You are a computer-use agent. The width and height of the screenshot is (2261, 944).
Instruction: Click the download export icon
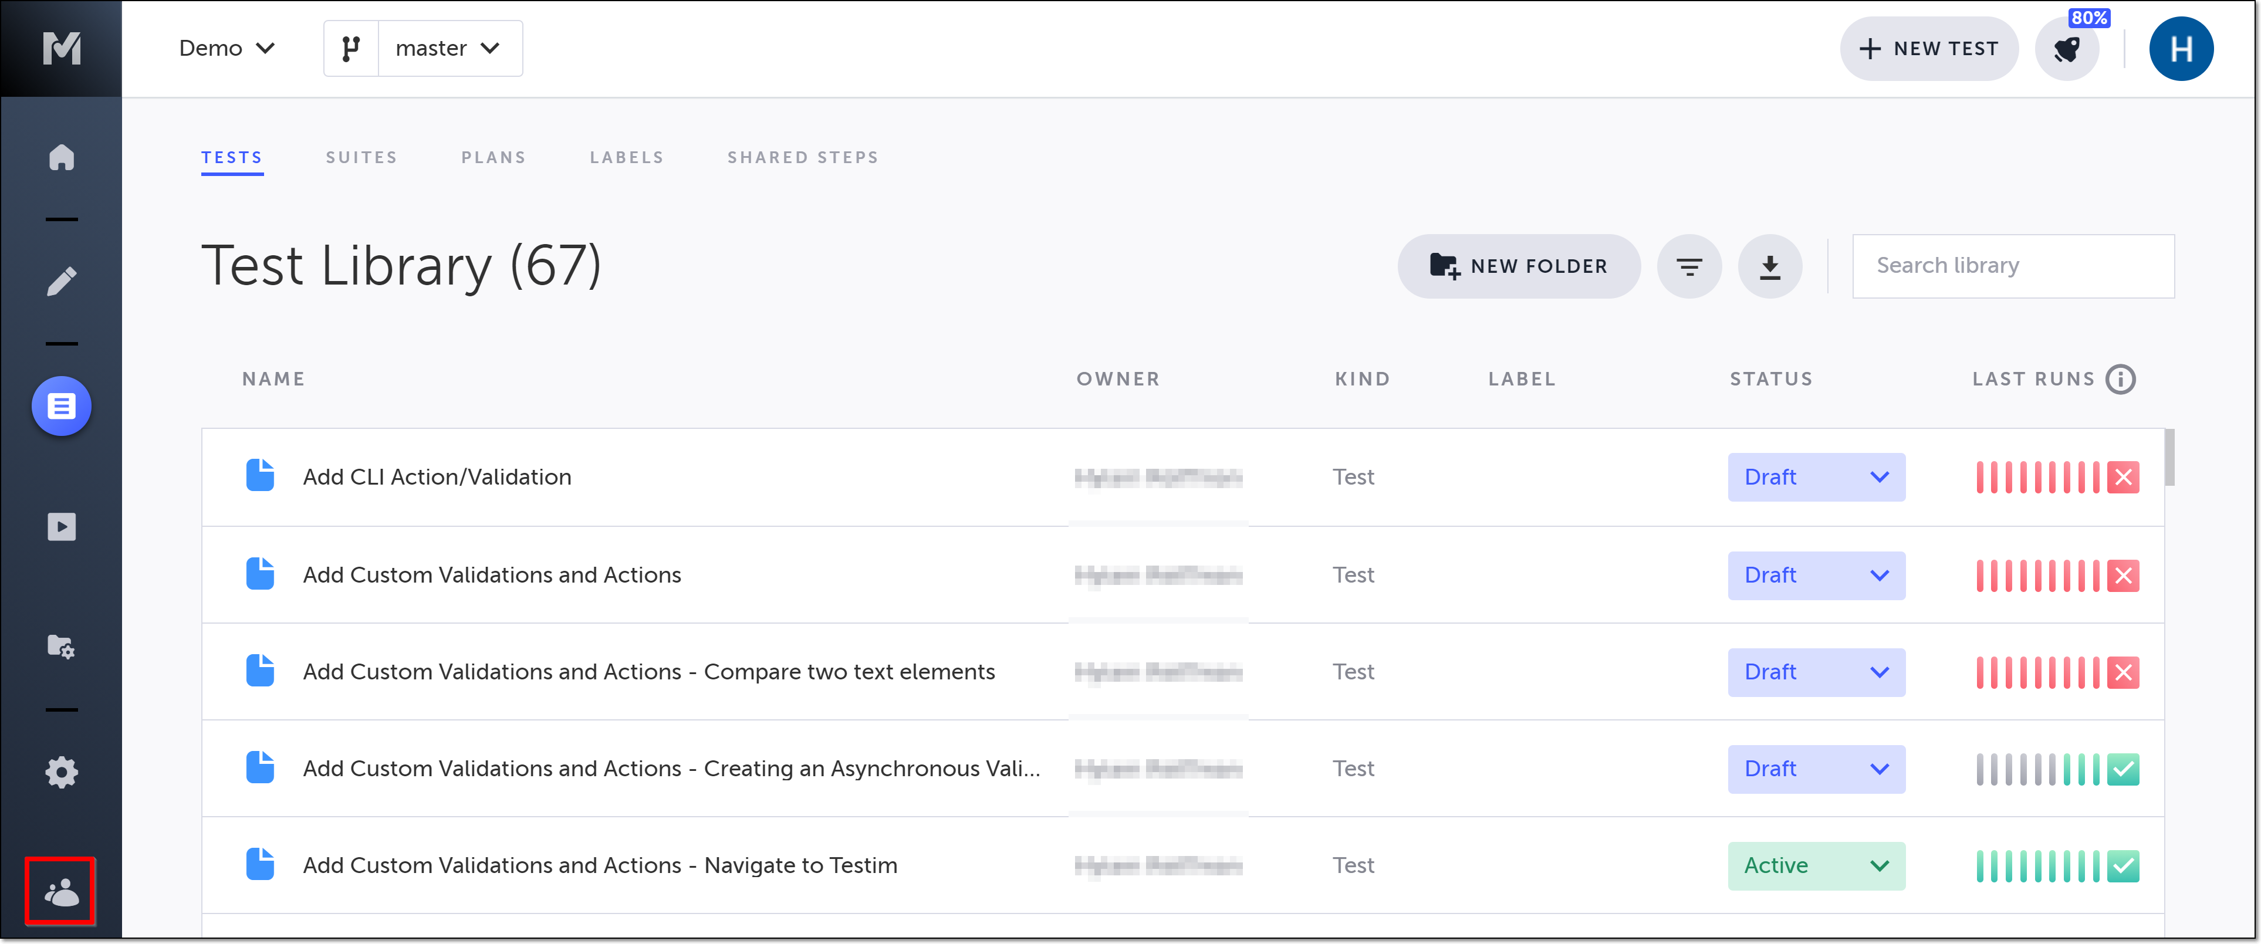click(x=1769, y=266)
